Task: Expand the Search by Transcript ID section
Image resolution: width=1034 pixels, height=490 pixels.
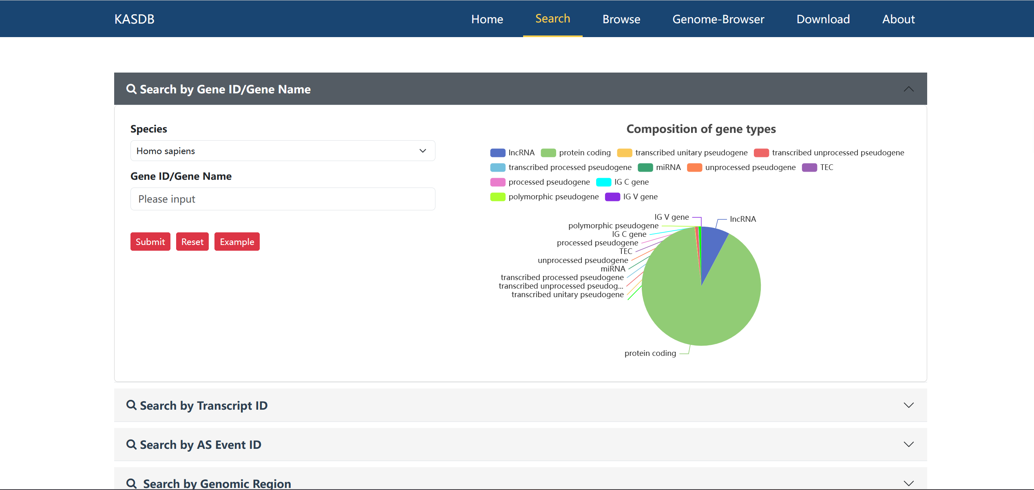Action: point(908,405)
